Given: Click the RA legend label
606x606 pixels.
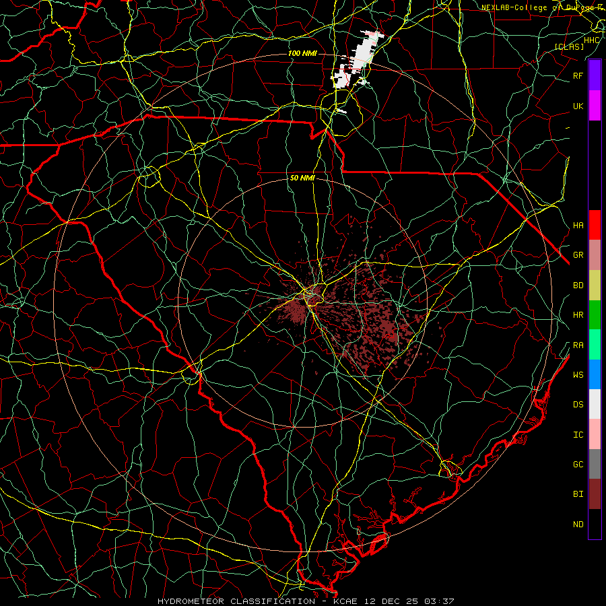Looking at the screenshot, I should [578, 345].
